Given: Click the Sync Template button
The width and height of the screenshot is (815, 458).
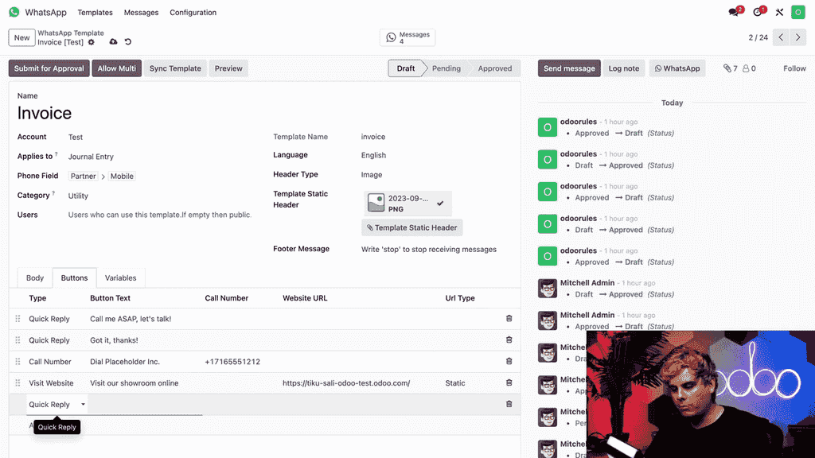Looking at the screenshot, I should point(175,68).
